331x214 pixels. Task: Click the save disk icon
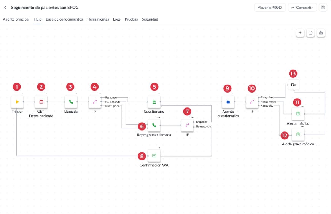pos(323,8)
